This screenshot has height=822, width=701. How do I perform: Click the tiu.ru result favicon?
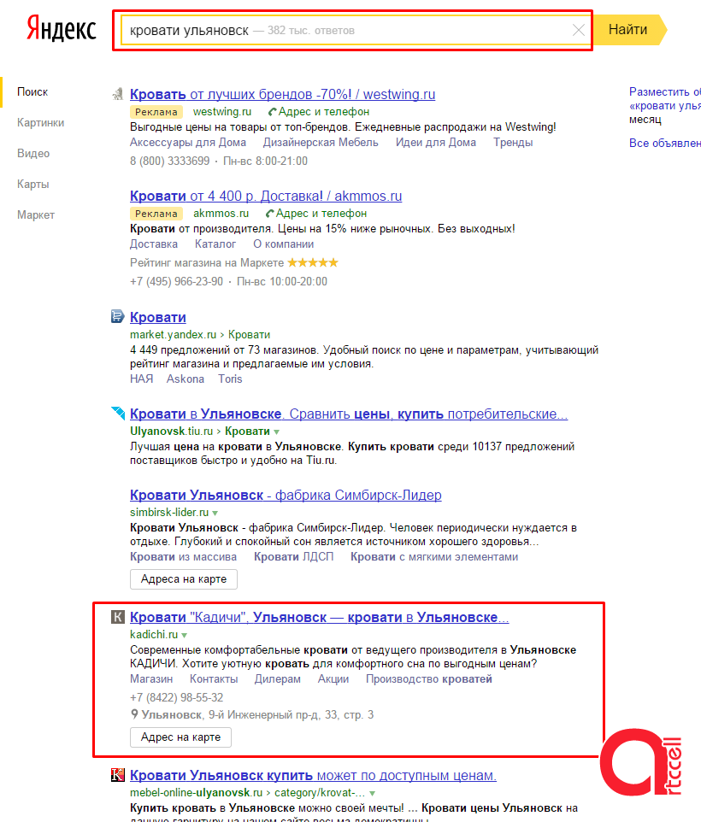click(x=117, y=413)
